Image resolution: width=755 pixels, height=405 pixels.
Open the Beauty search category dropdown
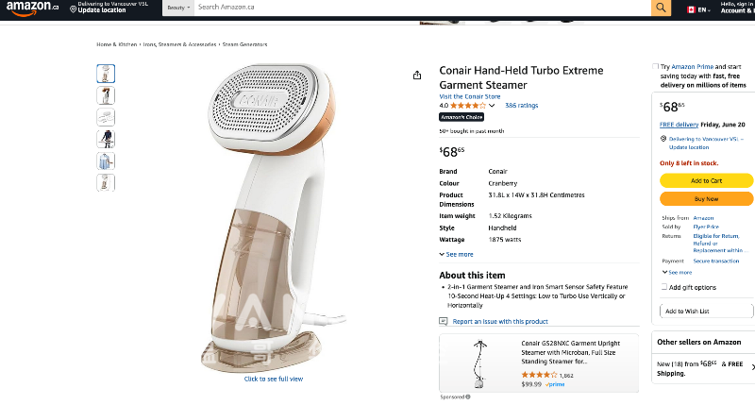point(178,8)
